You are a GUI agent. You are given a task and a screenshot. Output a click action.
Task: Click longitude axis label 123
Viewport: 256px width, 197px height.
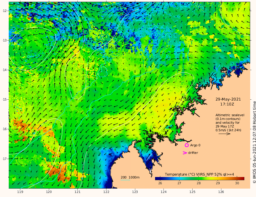(135, 192)
